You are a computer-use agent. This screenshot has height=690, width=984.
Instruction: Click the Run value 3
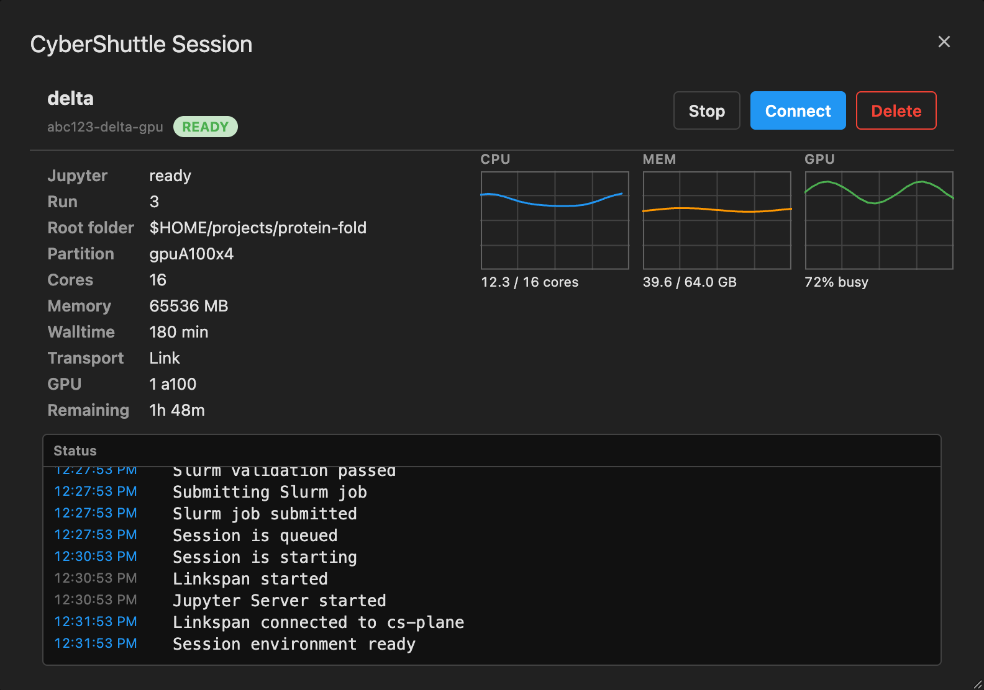click(x=154, y=202)
